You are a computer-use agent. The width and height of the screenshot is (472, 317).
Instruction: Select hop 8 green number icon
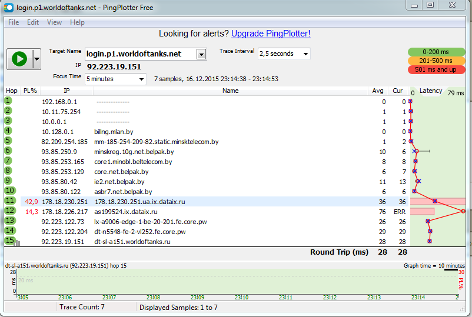tap(8, 171)
